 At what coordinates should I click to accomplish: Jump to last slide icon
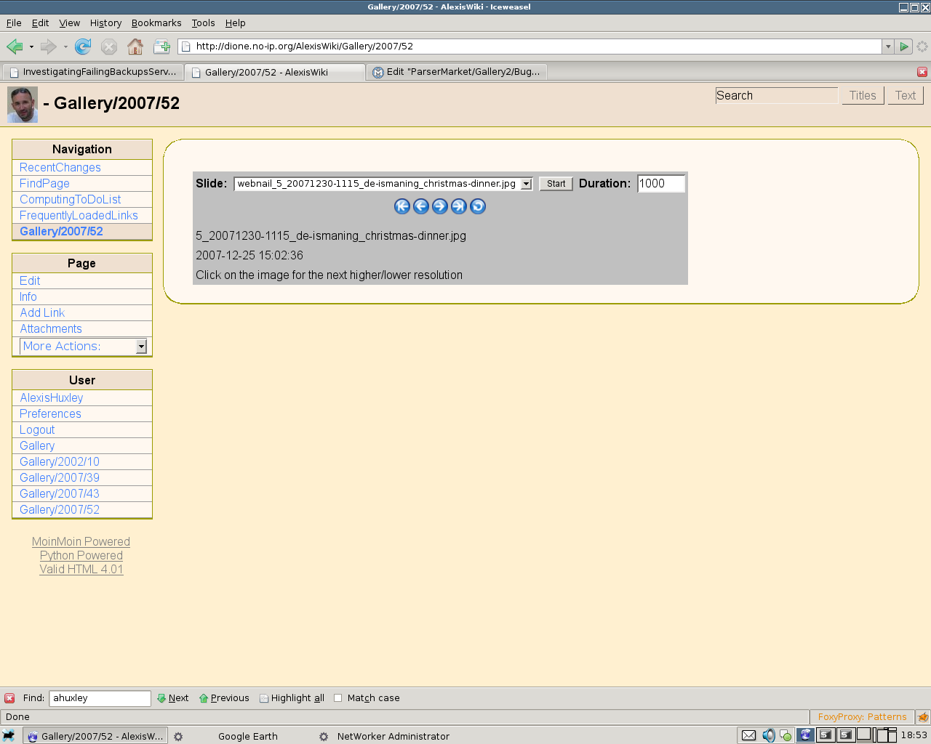[459, 206]
